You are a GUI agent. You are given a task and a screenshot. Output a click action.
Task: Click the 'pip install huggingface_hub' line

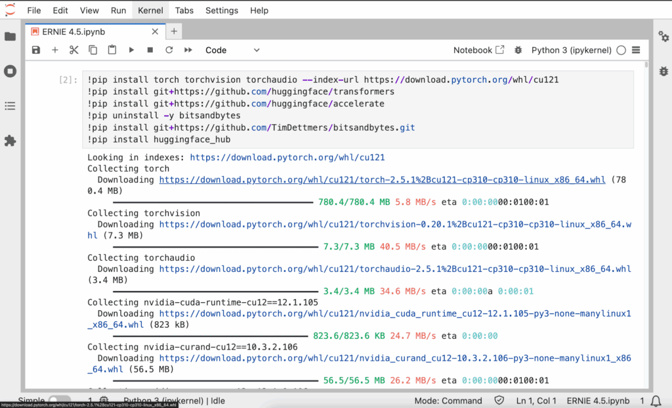click(x=159, y=139)
